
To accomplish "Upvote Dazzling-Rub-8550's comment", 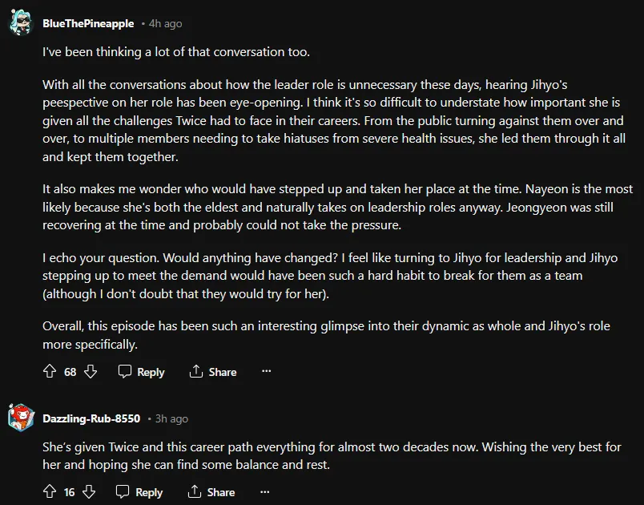I will (50, 492).
